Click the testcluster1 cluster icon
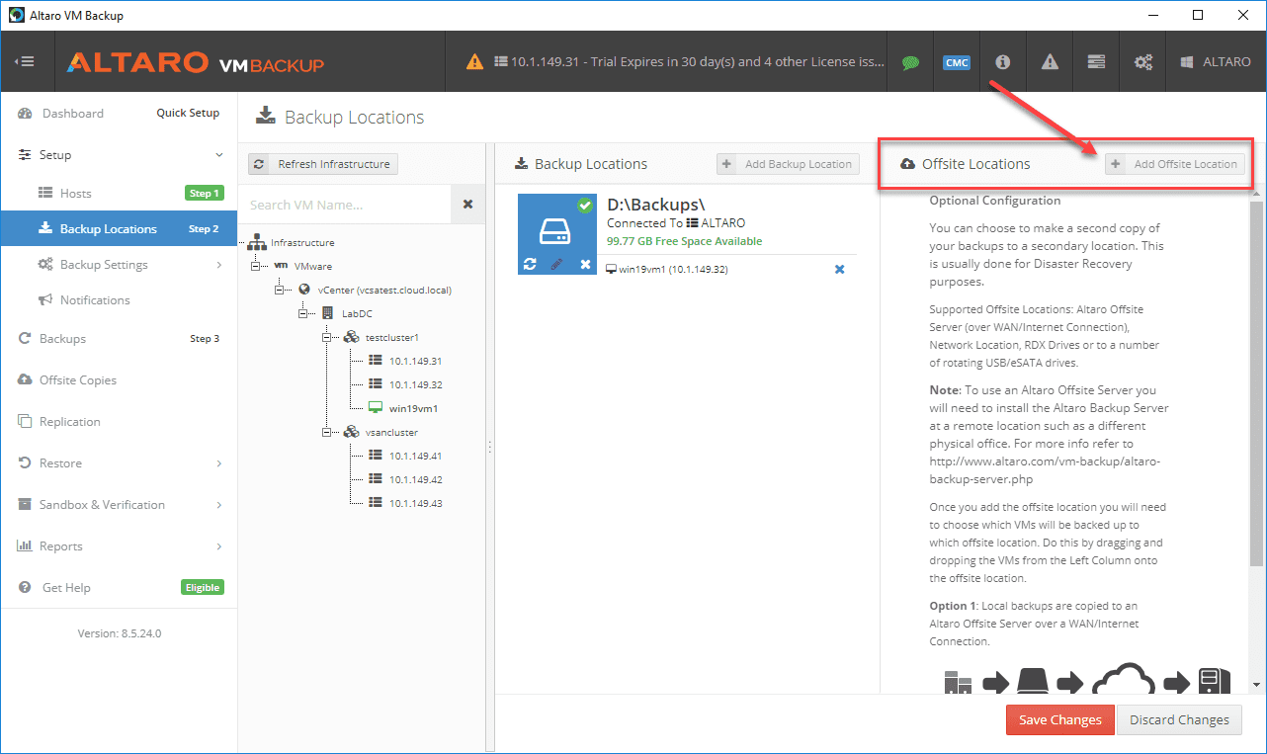The width and height of the screenshot is (1267, 754). pyautogui.click(x=352, y=337)
